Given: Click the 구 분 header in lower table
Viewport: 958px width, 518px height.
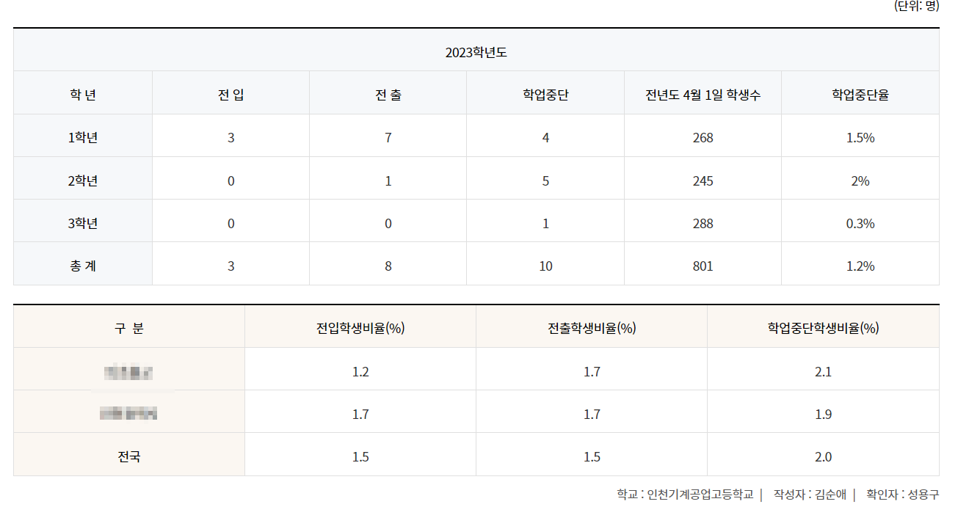Looking at the screenshot, I should point(128,326).
